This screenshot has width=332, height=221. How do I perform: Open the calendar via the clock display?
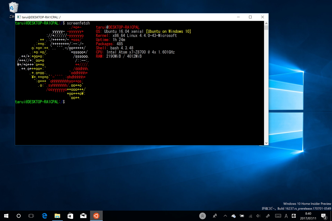tap(308, 216)
